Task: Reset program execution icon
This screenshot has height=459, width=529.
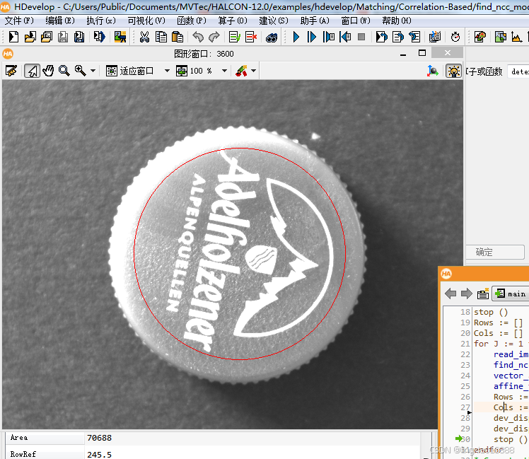Action: coord(414,37)
